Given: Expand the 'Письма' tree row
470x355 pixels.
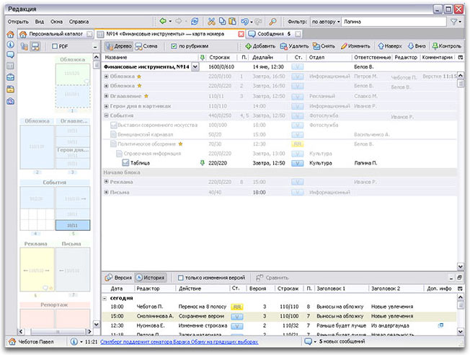Looking at the screenshot, I should pos(107,192).
